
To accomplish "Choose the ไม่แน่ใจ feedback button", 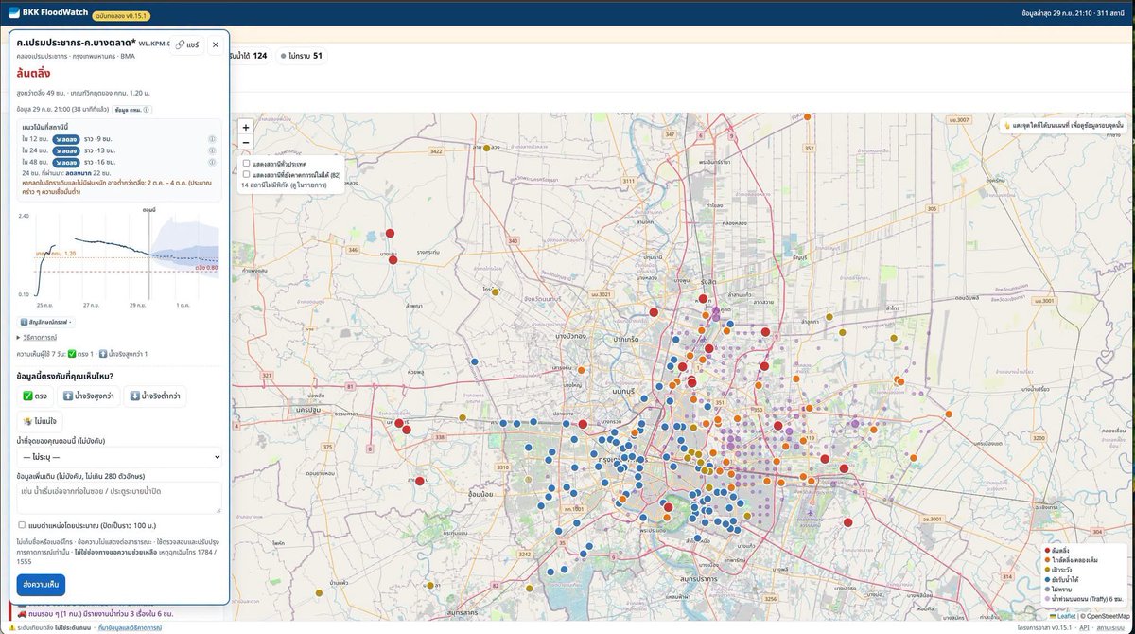I will point(40,421).
